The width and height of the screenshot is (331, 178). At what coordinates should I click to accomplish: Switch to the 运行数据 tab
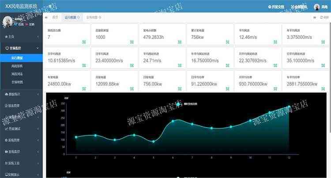tap(72, 17)
